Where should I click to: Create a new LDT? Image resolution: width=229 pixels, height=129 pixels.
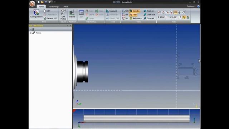(x=47, y=11)
